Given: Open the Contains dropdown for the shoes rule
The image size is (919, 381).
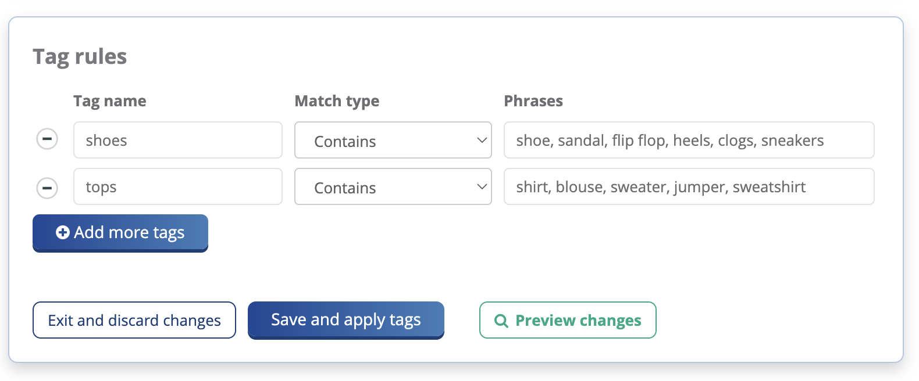Looking at the screenshot, I should 393,140.
